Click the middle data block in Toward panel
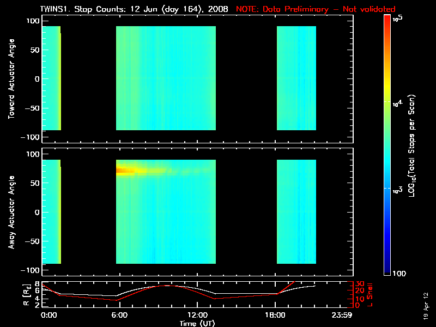436x327 pixels. 166,78
